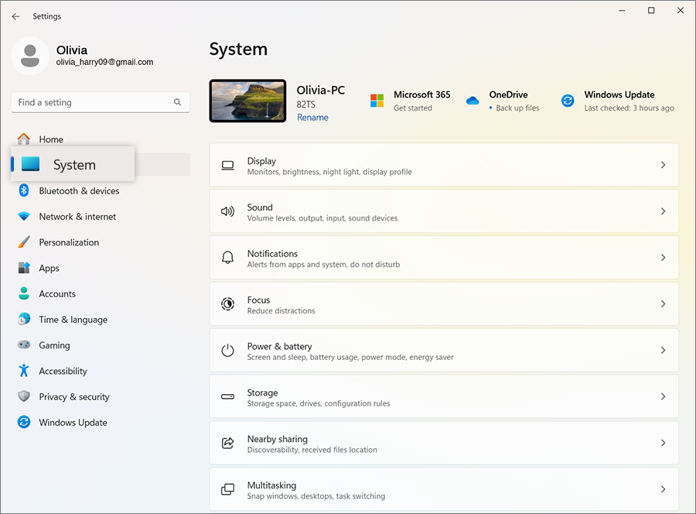Go to Time & language settings
Image resolution: width=696 pixels, height=514 pixels.
(73, 320)
